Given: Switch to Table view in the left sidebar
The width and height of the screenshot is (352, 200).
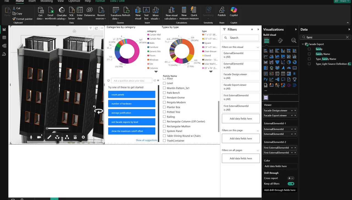Looking at the screenshot, I should coord(4,38).
